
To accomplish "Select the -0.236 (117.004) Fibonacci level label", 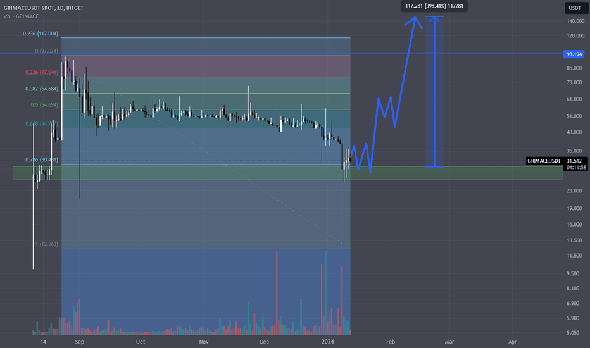I will (x=40, y=34).
